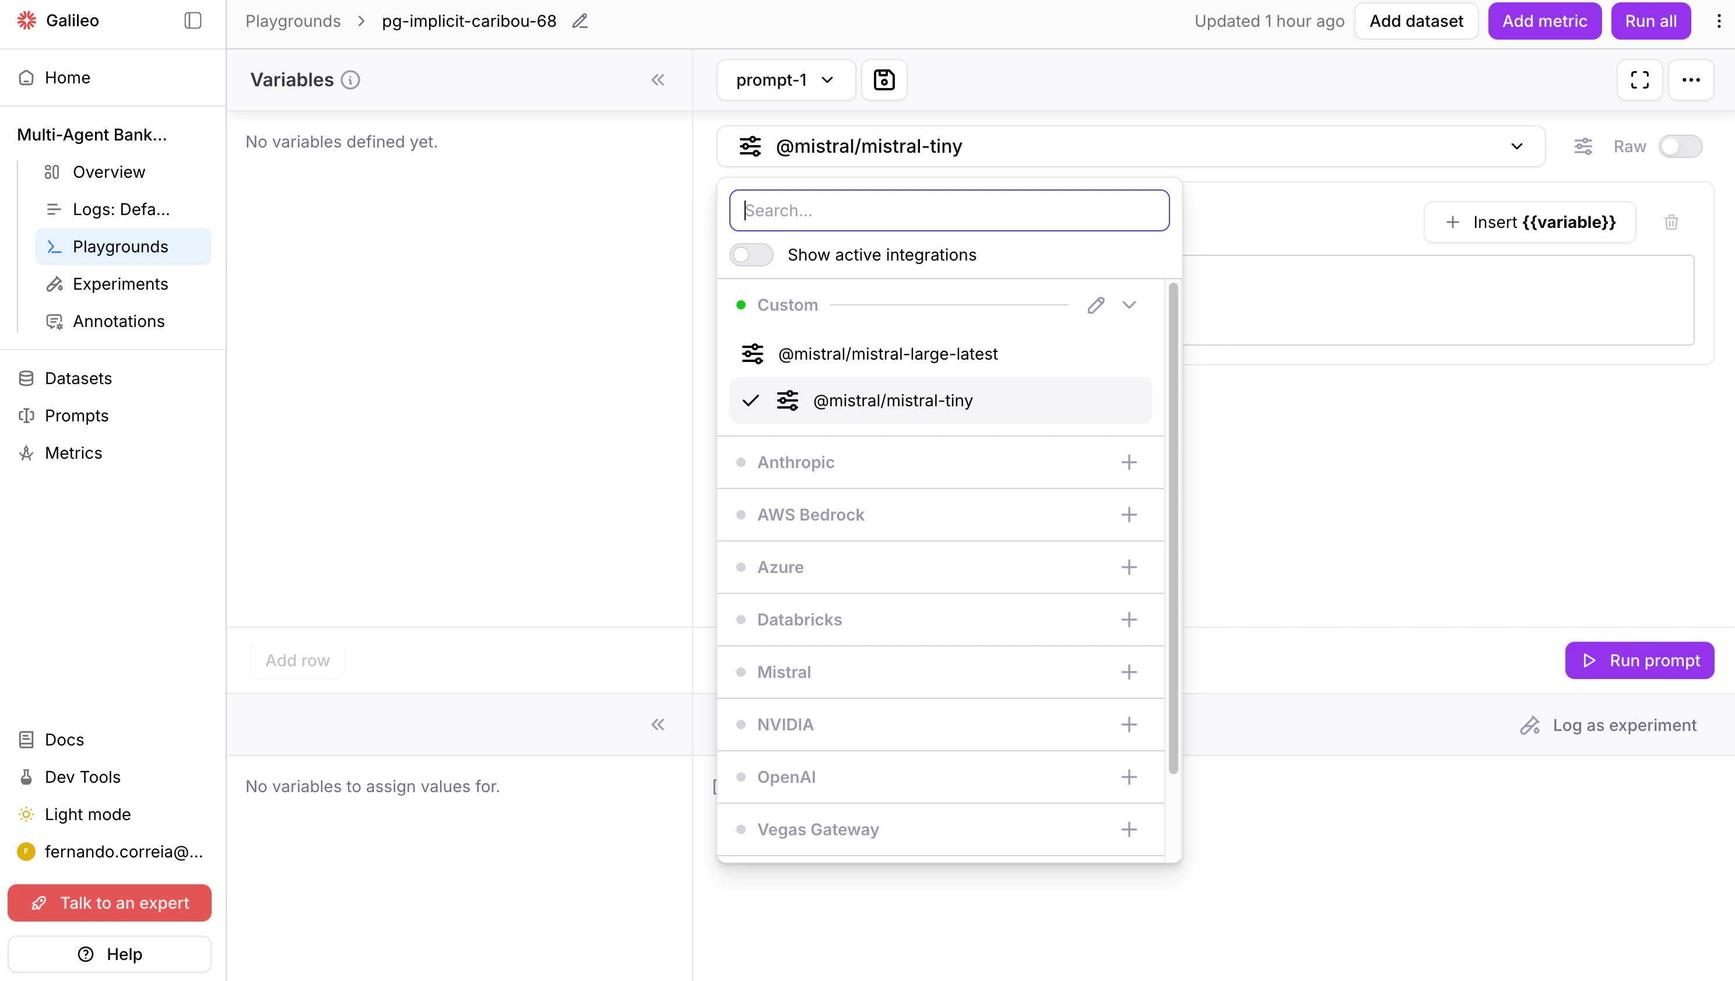Click Talk to an expert
The width and height of the screenshot is (1735, 981).
109,903
